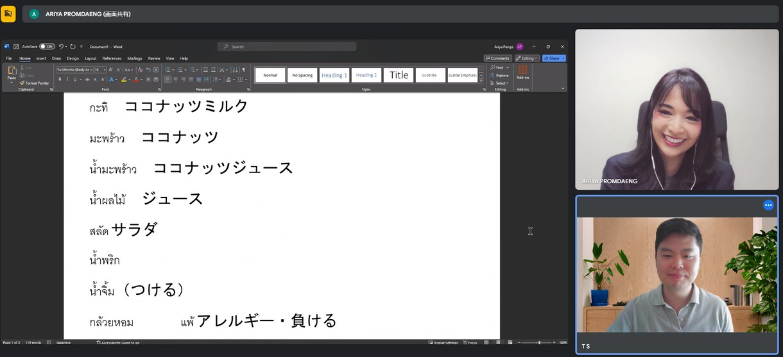This screenshot has width=783, height=357.
Task: Switch to the Review tab
Action: tap(154, 58)
